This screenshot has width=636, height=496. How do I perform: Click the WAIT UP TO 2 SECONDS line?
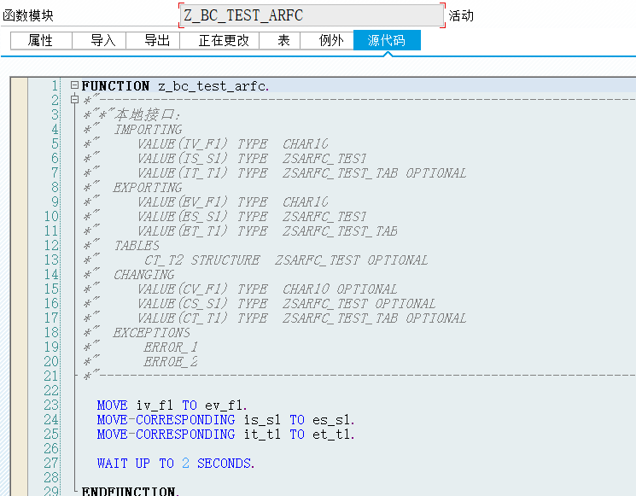[x=176, y=464]
